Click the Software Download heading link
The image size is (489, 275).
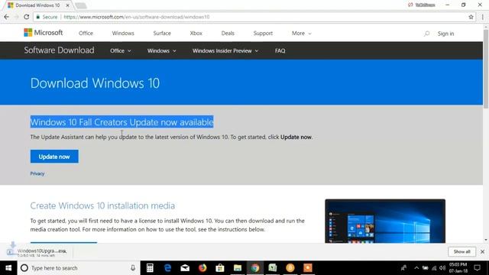pyautogui.click(x=59, y=50)
